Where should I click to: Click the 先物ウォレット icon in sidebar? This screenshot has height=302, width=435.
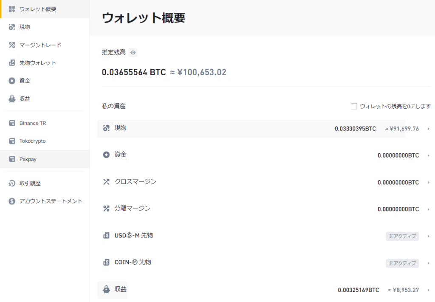click(12, 63)
